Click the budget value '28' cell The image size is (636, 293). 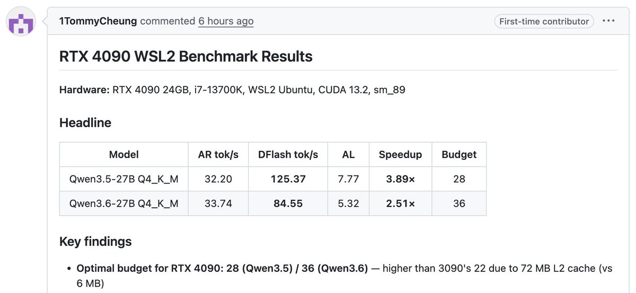[459, 179]
